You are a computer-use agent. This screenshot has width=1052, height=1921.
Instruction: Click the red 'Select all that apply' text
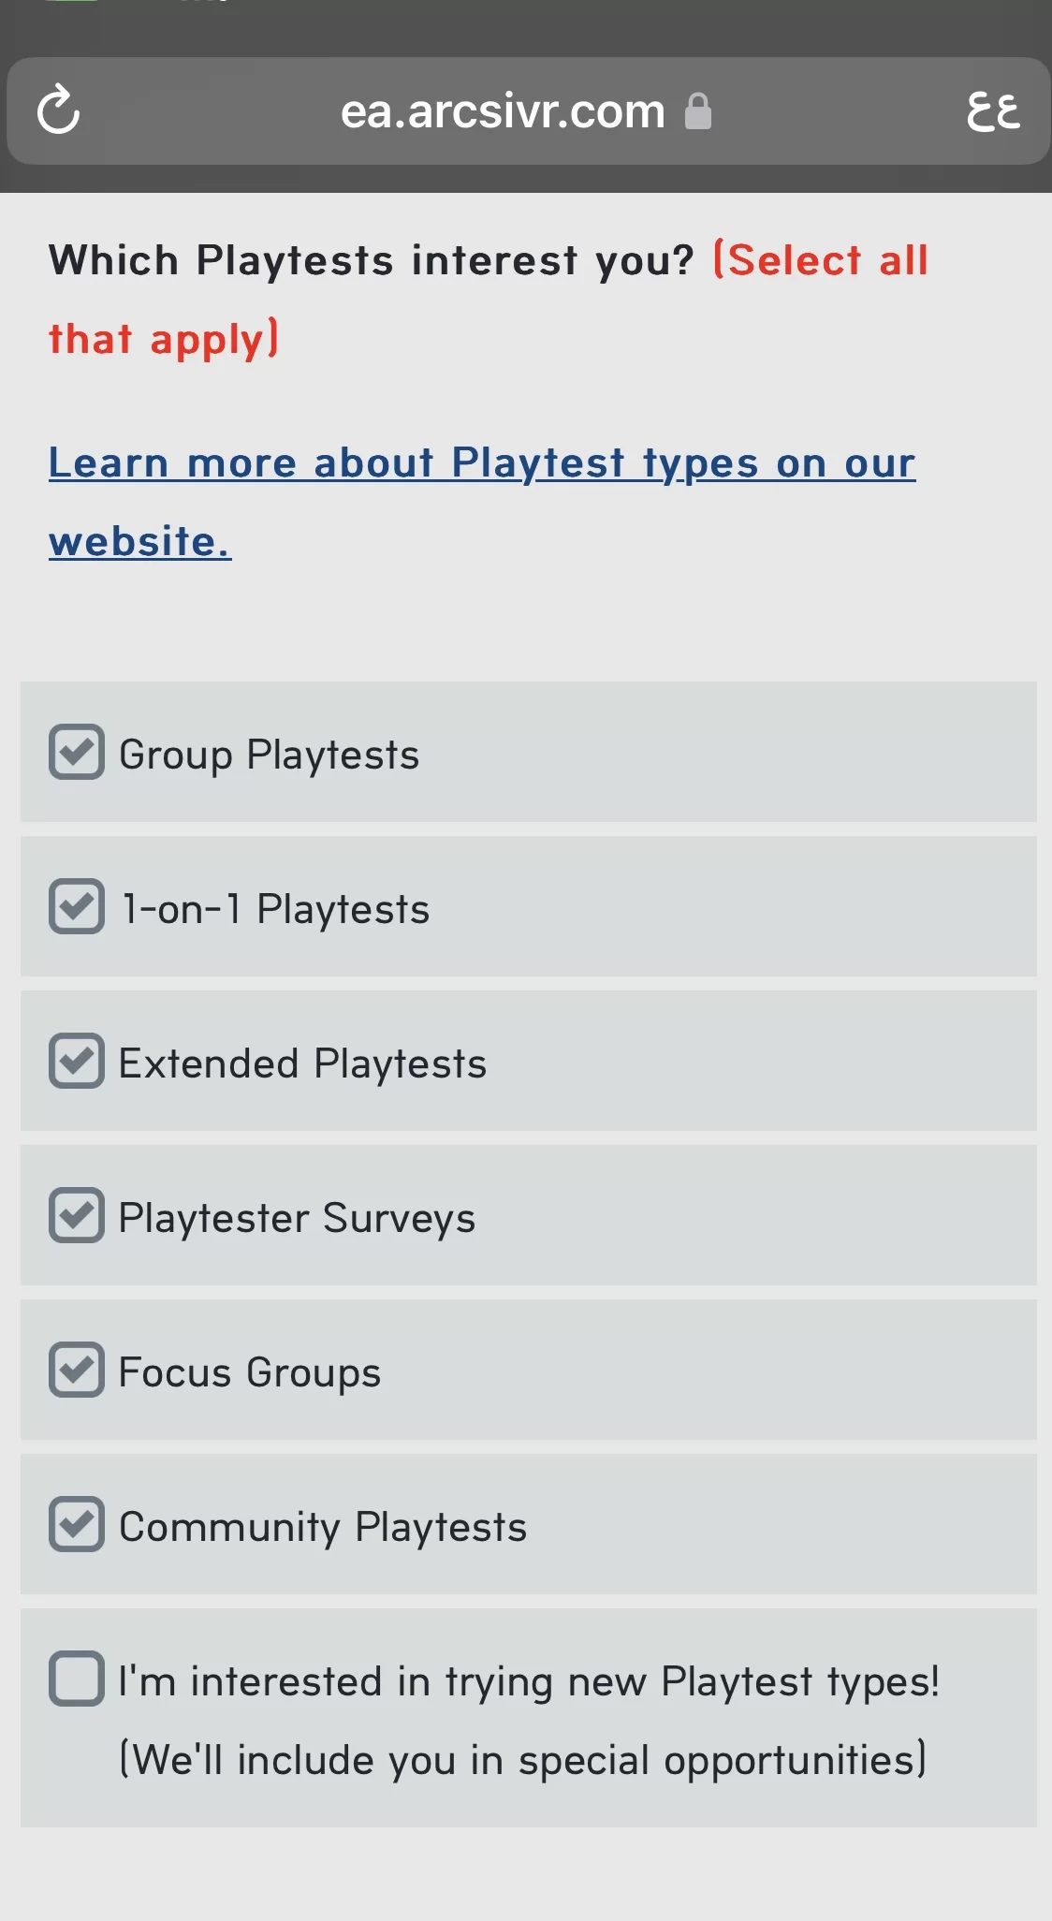point(820,260)
